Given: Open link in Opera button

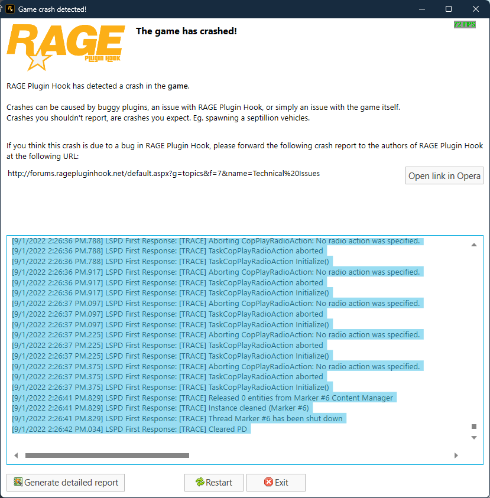Looking at the screenshot, I should pyautogui.click(x=444, y=175).
